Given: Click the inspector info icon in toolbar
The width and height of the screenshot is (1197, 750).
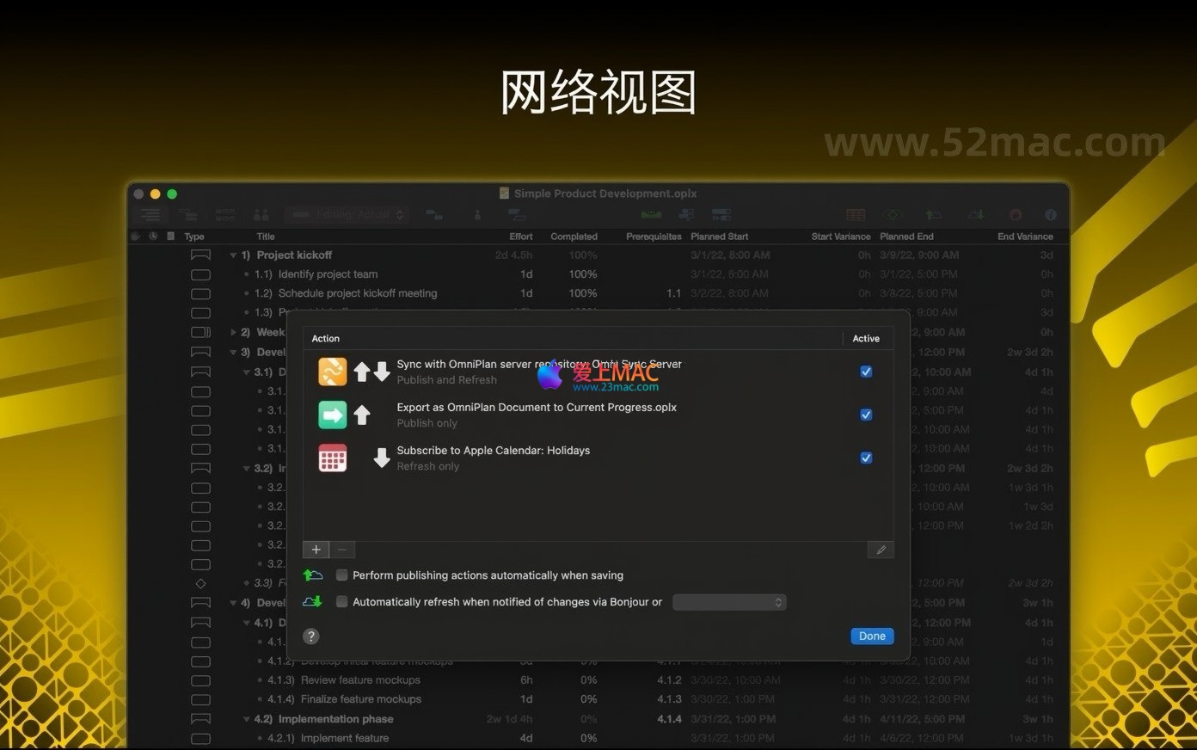Looking at the screenshot, I should pos(1050,214).
